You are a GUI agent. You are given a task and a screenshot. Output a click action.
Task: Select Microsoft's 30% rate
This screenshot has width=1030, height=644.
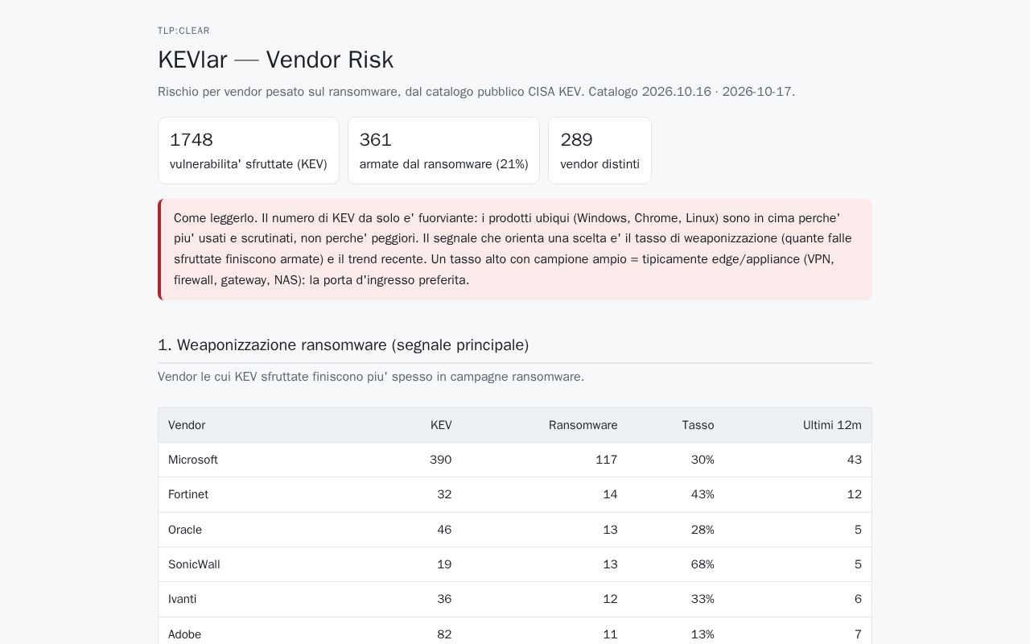tap(702, 460)
